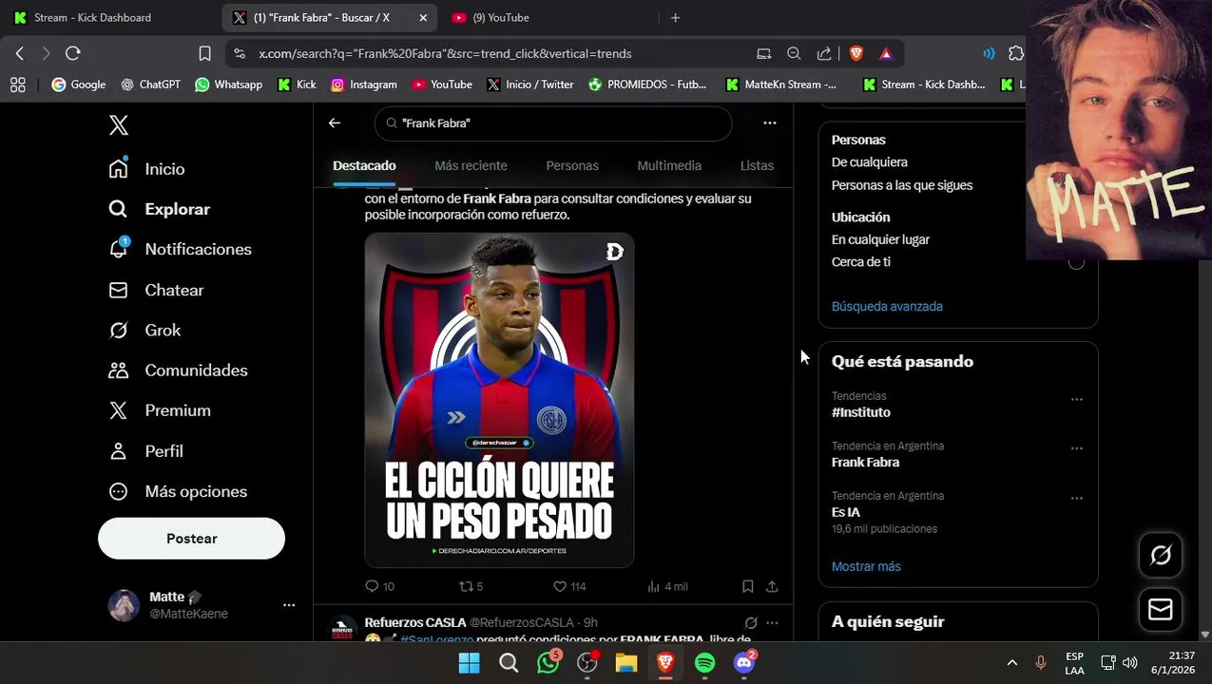1212x684 pixels.
Task: Click the Brave Shields lion icon
Action: [x=856, y=53]
